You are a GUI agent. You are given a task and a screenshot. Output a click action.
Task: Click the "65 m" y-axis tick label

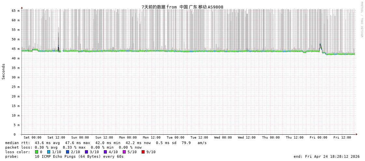(x=16, y=10)
